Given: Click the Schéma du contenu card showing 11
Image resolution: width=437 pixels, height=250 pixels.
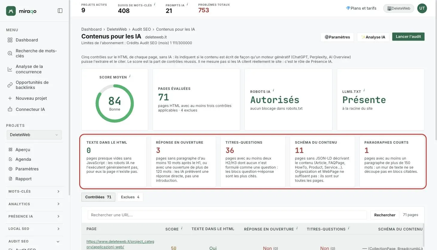Looking at the screenshot, I should tap(322, 162).
